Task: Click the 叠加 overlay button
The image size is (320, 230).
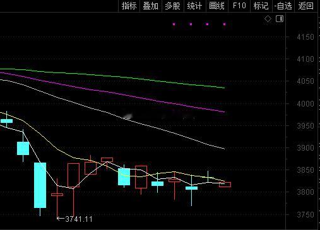Action: coord(151,6)
